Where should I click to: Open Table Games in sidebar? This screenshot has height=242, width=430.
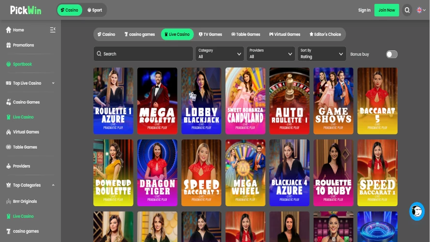point(21,147)
